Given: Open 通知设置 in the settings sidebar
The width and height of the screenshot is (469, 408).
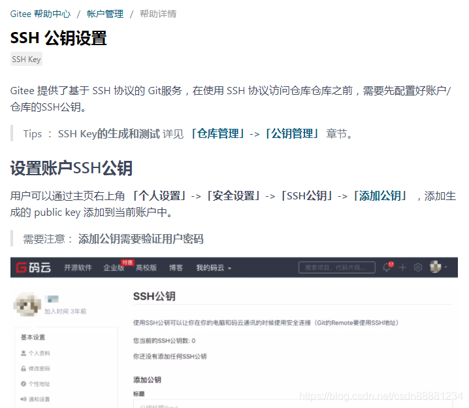Looking at the screenshot, I should tap(39, 399).
